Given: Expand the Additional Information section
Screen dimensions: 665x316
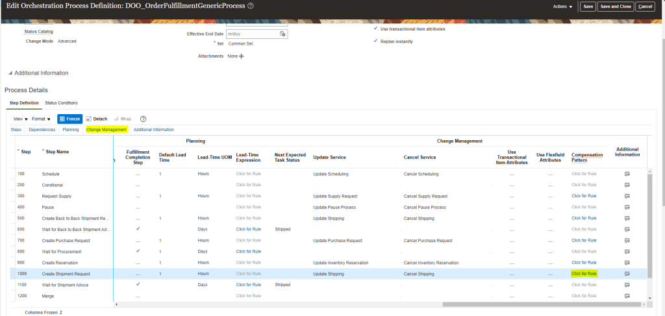Looking at the screenshot, I should pyautogui.click(x=9, y=73).
